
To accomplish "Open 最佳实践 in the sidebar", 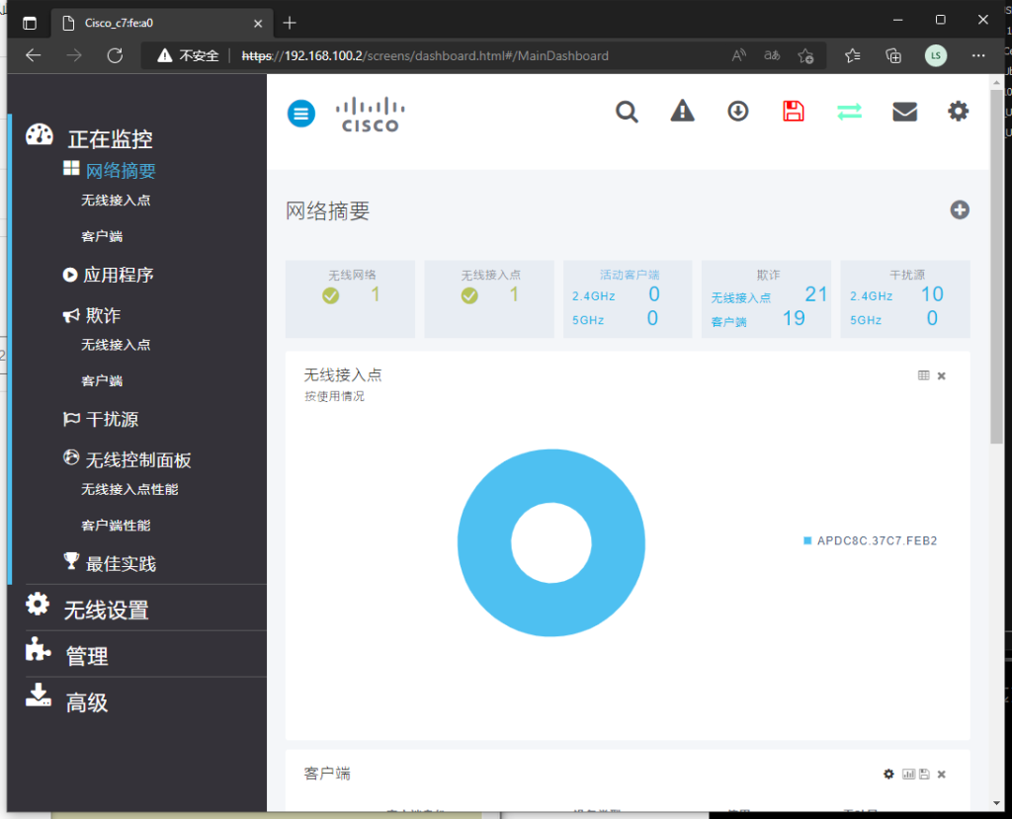I will 121,564.
